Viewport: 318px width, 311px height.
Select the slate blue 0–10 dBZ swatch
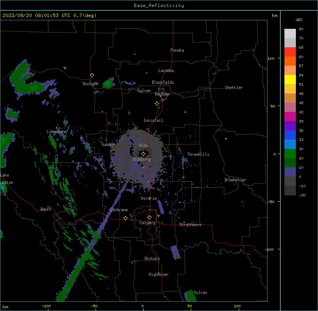click(290, 172)
